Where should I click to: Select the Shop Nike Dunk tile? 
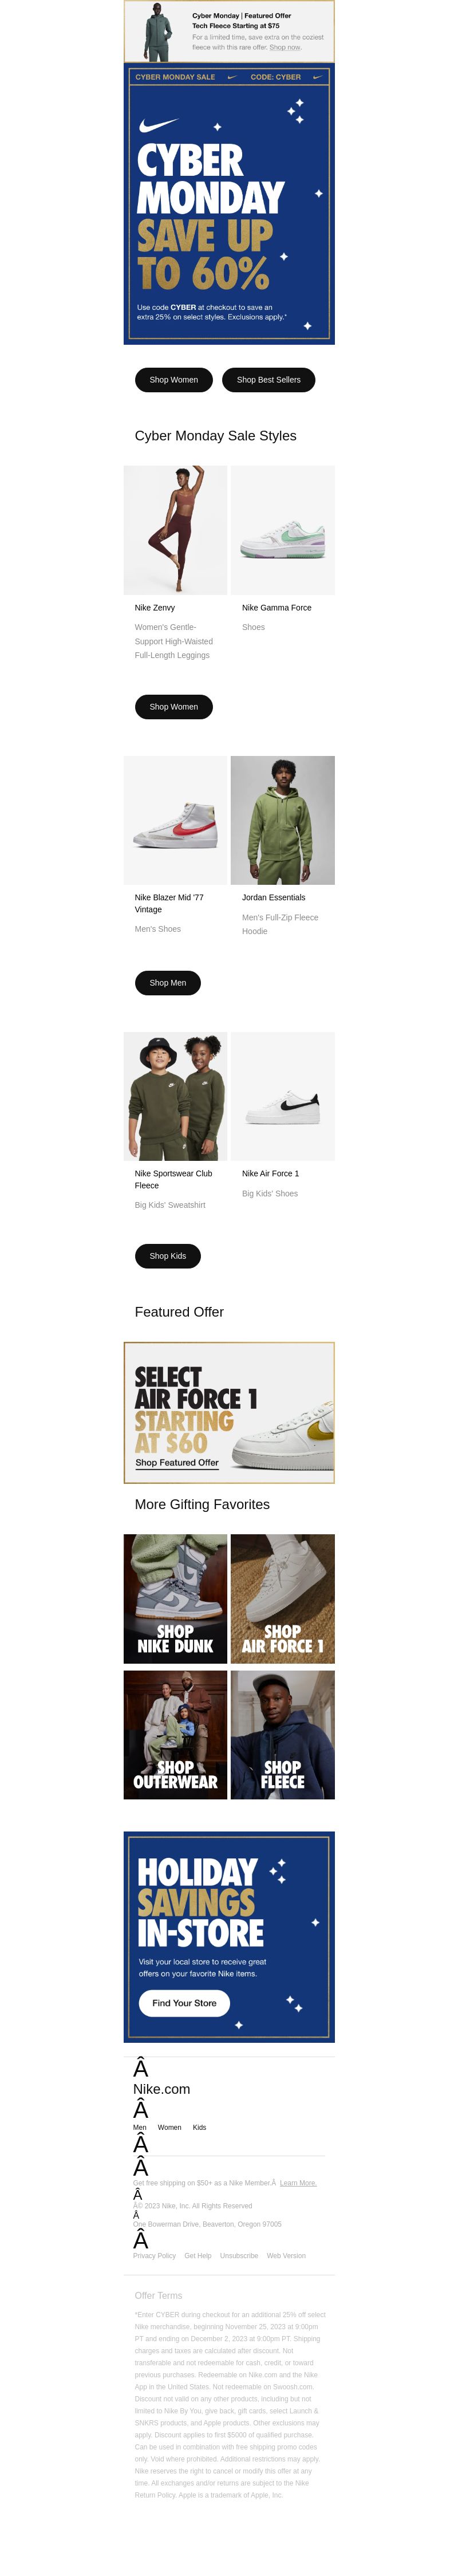point(175,1599)
